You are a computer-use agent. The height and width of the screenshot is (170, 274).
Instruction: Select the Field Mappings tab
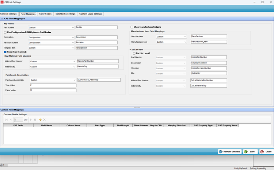click(x=28, y=14)
